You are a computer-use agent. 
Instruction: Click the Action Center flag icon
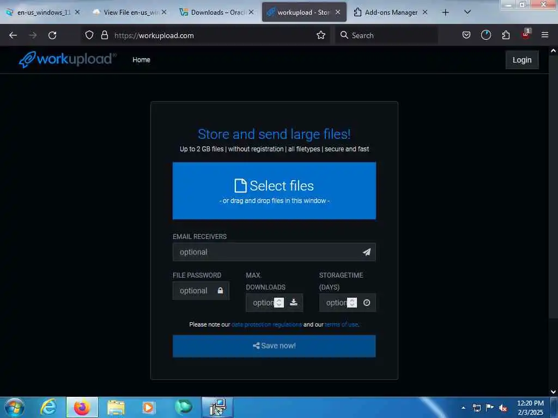click(x=490, y=408)
